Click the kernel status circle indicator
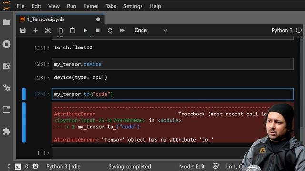The width and height of the screenshot is (305, 171). point(299,30)
